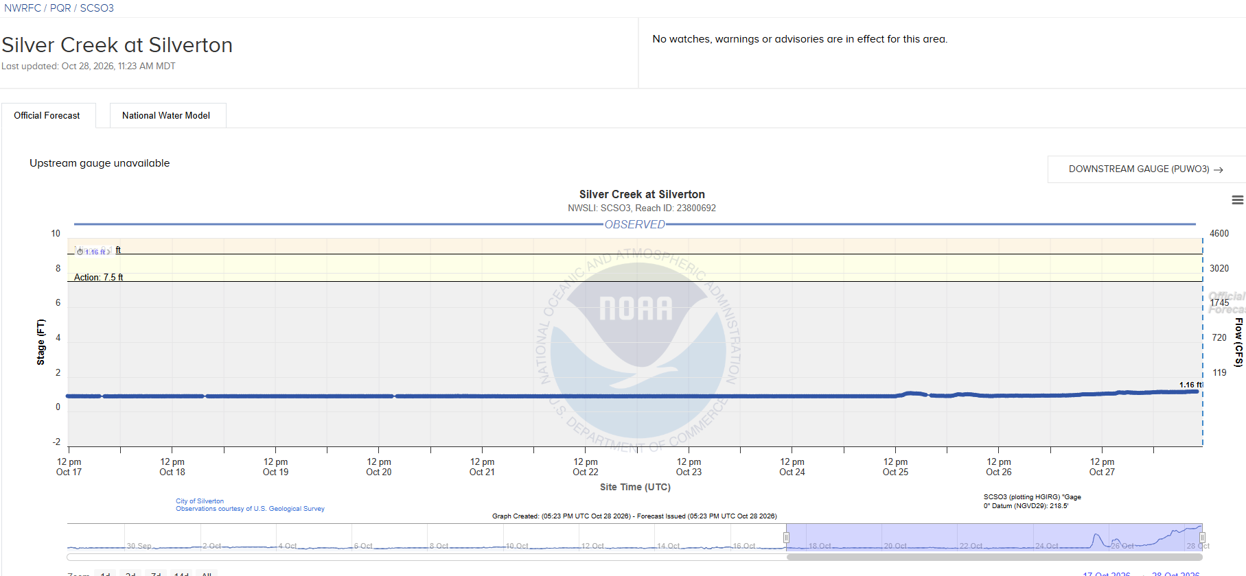The image size is (1246, 576).
Task: Click the no watches or warnings notice
Action: pyautogui.click(x=800, y=39)
